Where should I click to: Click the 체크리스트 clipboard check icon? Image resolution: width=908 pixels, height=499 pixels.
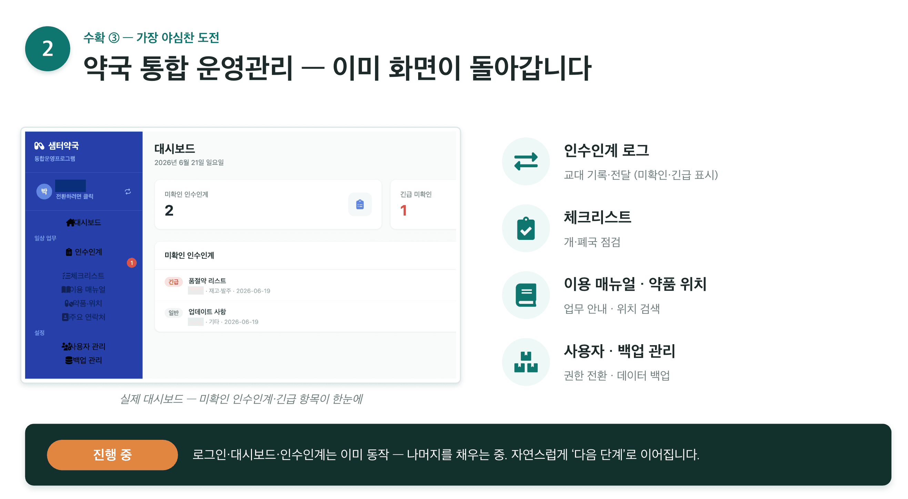pyautogui.click(x=526, y=229)
